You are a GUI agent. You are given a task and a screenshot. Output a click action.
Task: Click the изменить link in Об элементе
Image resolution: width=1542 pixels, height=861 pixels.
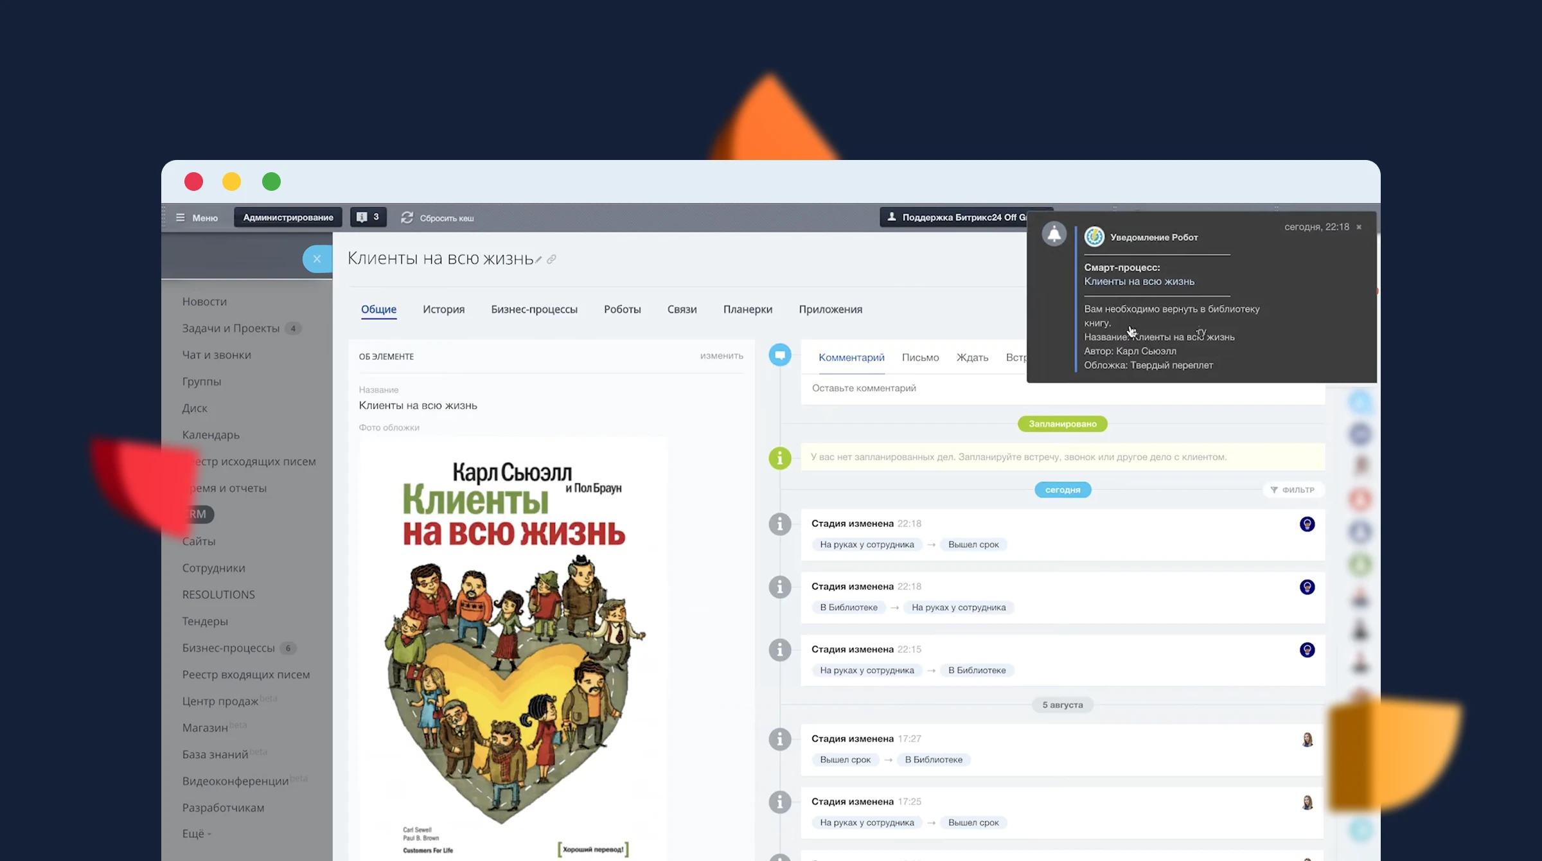722,355
